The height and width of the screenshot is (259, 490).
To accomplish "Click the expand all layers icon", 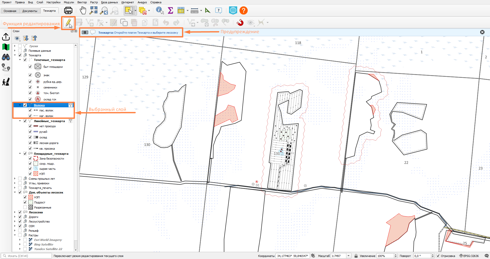I will tap(26, 38).
